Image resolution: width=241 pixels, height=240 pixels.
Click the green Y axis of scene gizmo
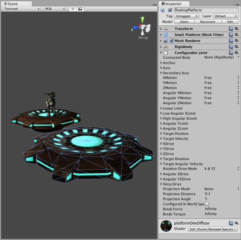142,20
